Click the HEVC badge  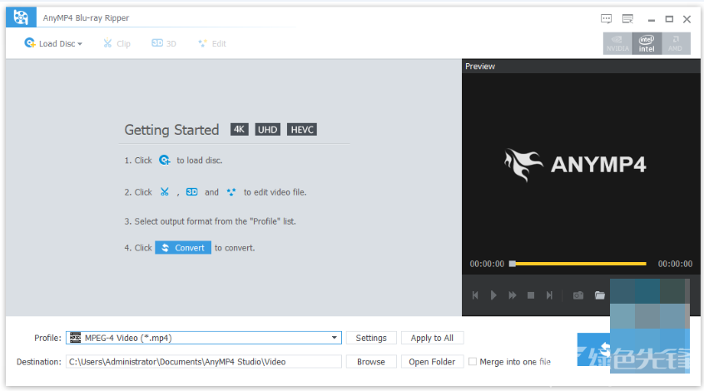(302, 129)
